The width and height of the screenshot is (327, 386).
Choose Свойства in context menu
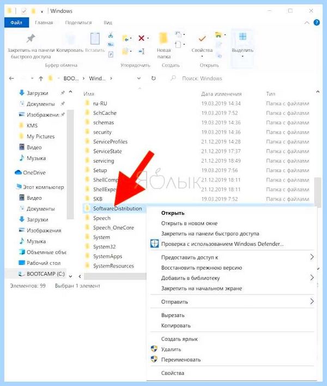click(172, 373)
